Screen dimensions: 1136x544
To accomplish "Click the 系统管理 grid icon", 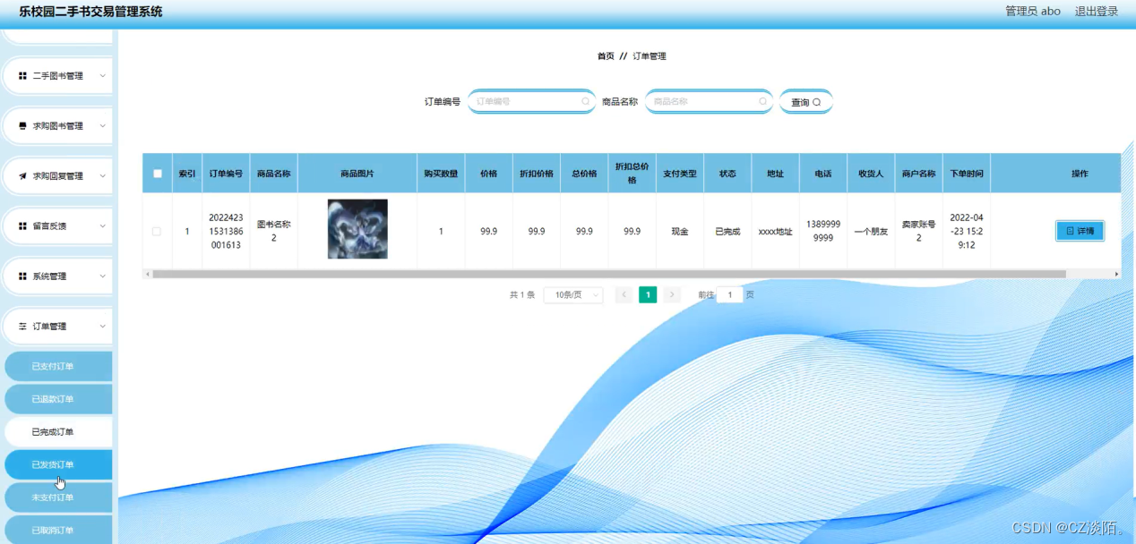I will coord(23,276).
